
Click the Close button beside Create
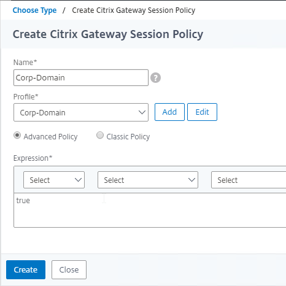(x=69, y=269)
